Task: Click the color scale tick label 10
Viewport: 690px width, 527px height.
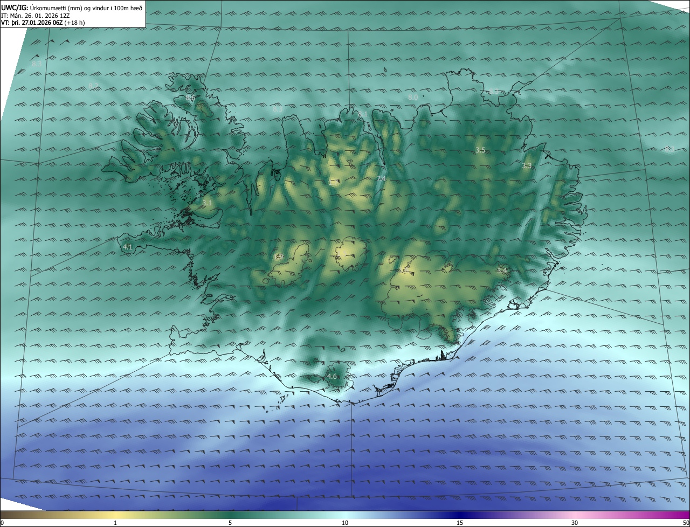Action: [x=345, y=523]
